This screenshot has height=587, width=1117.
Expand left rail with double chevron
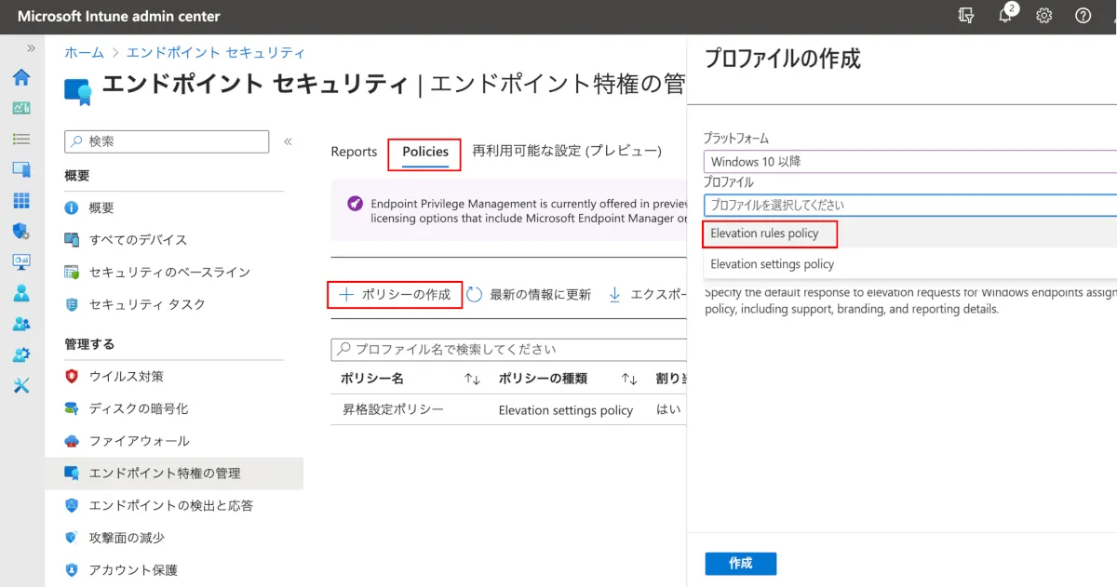(x=31, y=47)
